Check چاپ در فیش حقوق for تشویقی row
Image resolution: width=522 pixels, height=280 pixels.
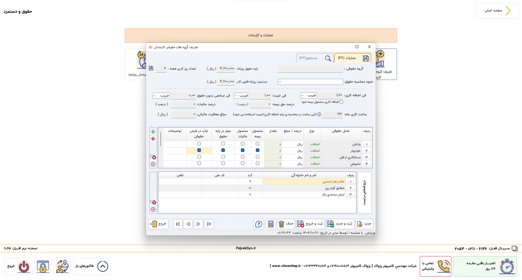(199, 163)
